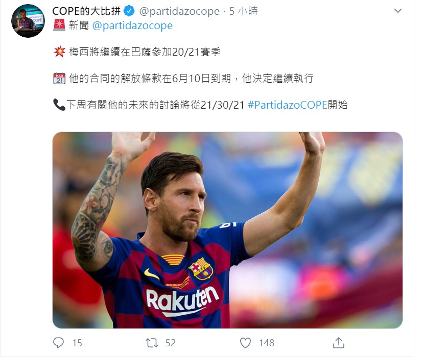This screenshot has height=357, width=424.
Task: Click the retweet count 52
Action: coord(171,343)
